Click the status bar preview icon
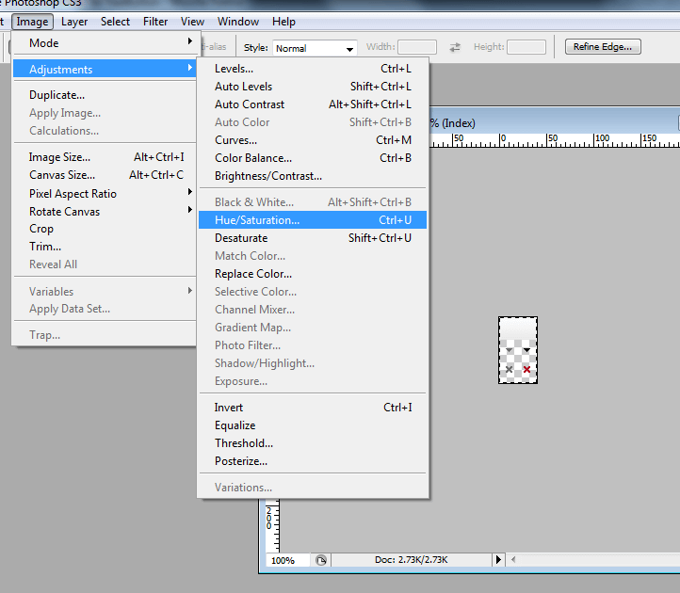 point(321,560)
